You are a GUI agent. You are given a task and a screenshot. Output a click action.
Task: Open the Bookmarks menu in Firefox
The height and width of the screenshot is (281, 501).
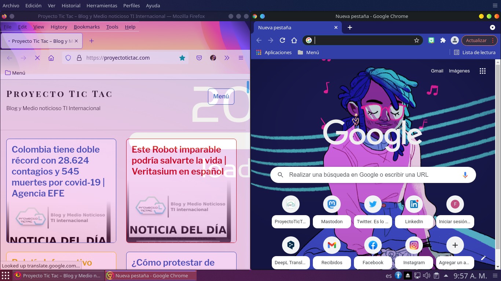87,27
